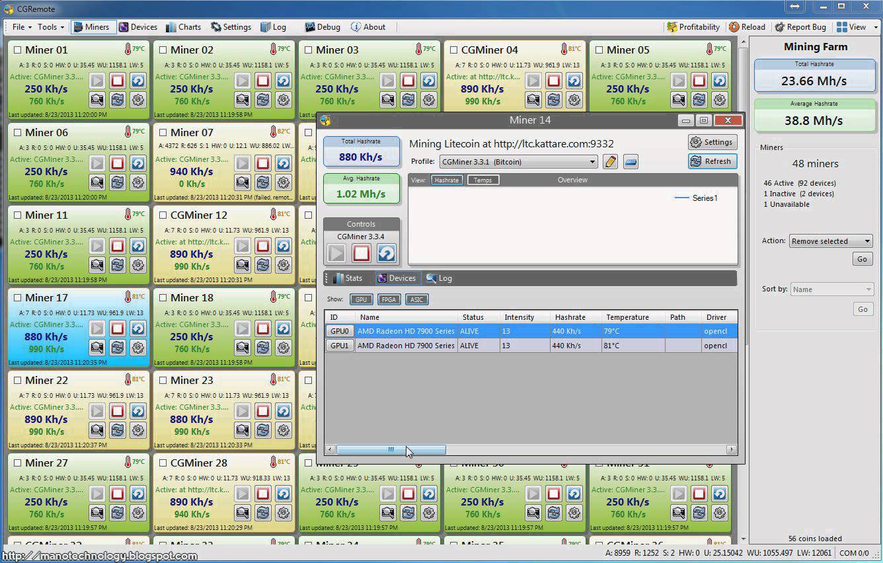Tick the Miner 05 checkbox

pos(599,50)
